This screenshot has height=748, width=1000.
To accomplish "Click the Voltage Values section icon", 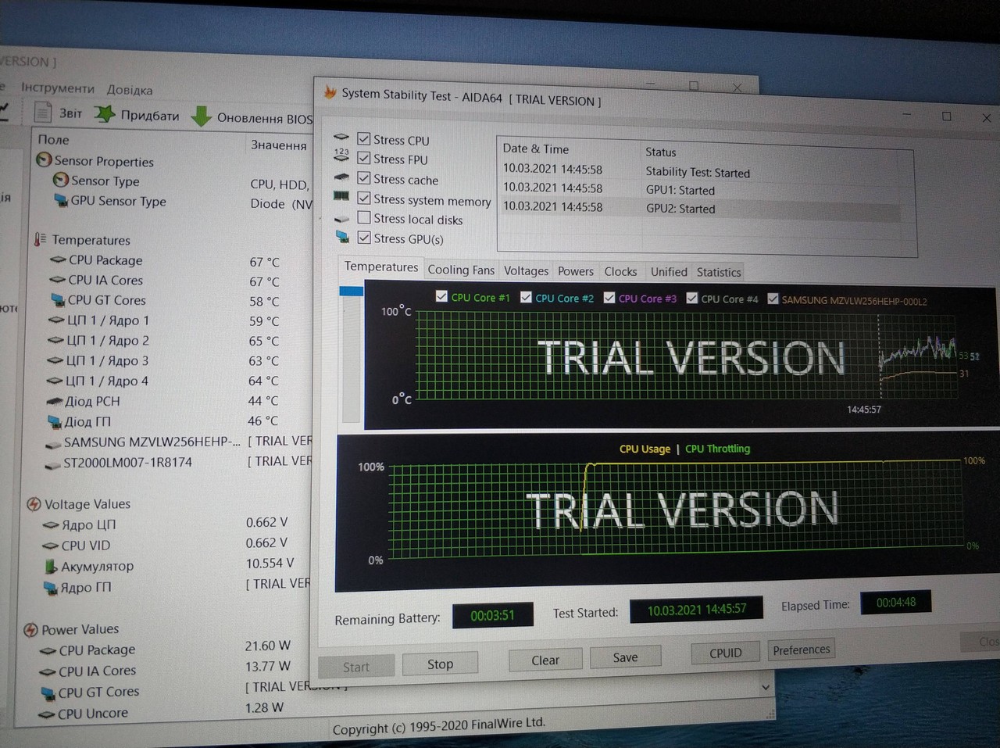I will pyautogui.click(x=34, y=504).
